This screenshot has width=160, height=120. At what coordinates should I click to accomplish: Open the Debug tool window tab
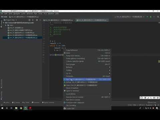pos(16,102)
